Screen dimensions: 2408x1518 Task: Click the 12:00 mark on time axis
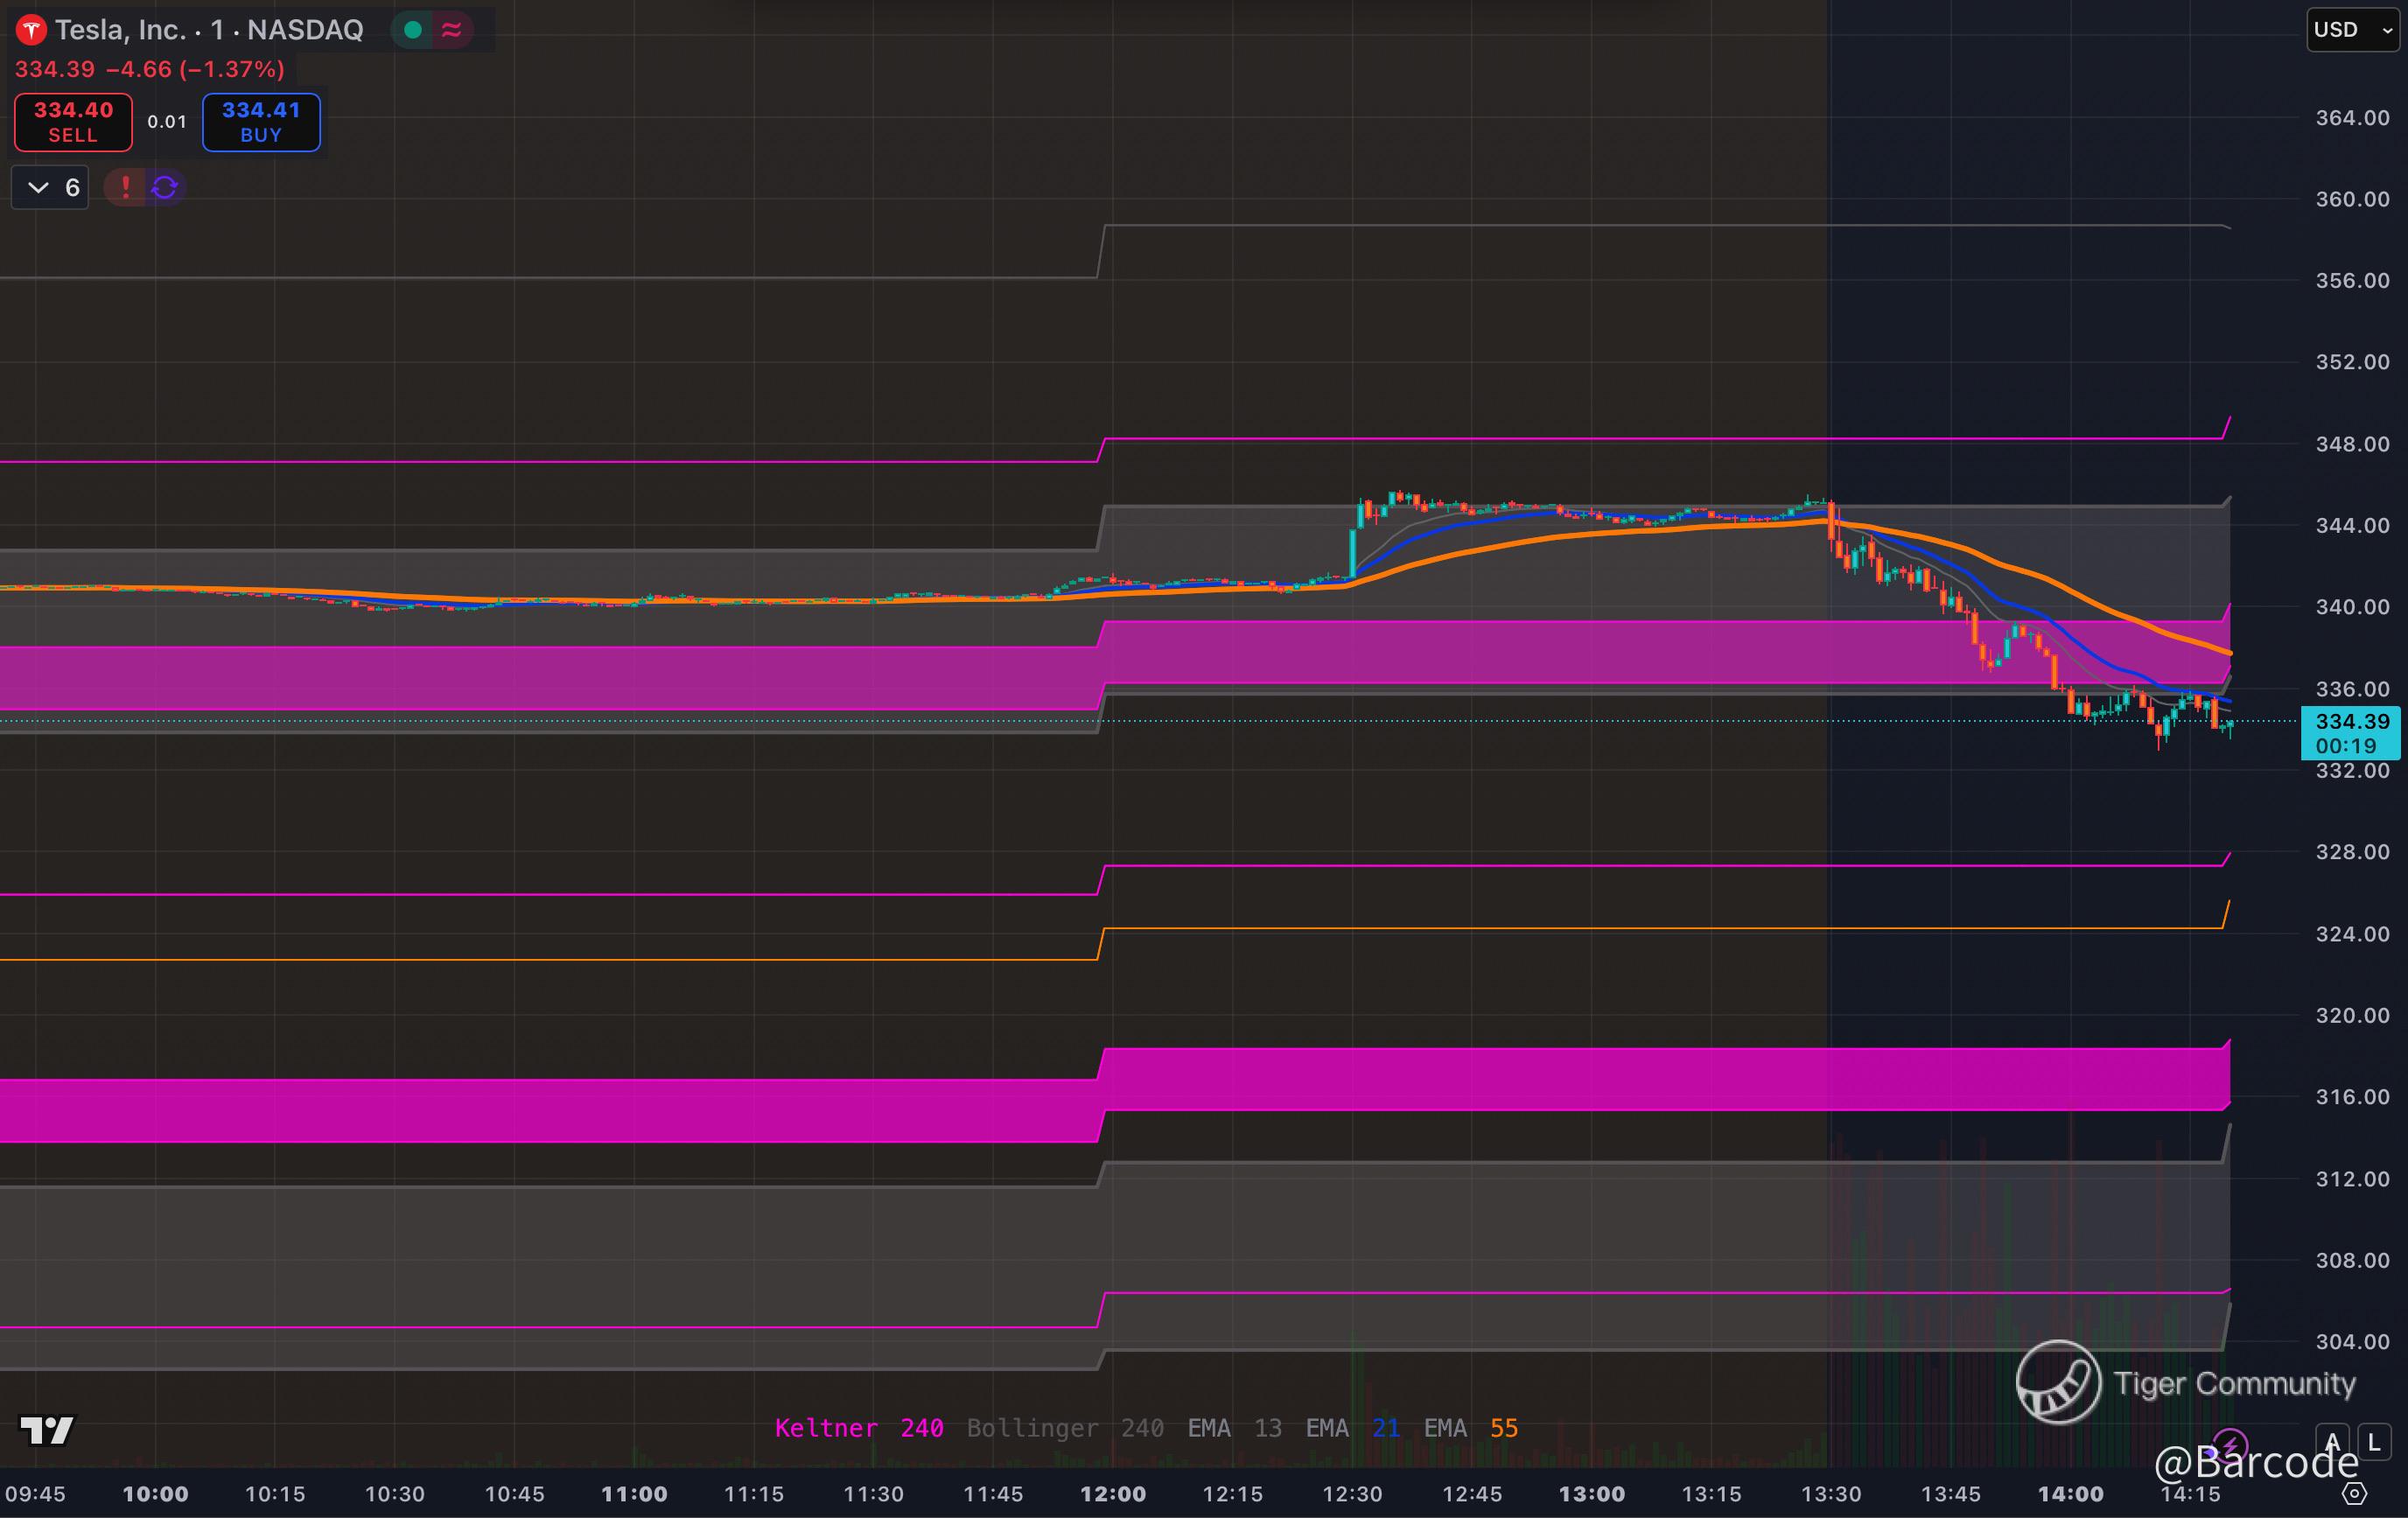(1112, 1494)
